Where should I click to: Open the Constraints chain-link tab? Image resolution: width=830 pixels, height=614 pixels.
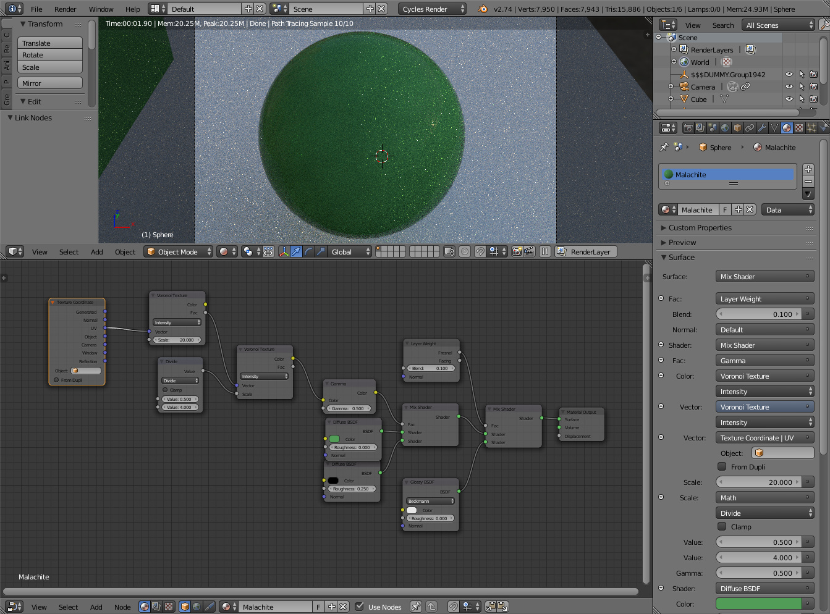pyautogui.click(x=750, y=128)
